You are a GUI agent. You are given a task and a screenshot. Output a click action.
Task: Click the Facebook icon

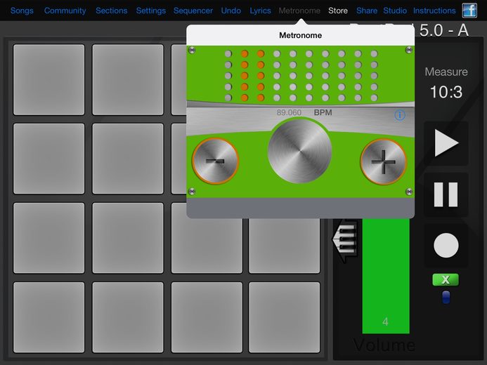tap(469, 11)
